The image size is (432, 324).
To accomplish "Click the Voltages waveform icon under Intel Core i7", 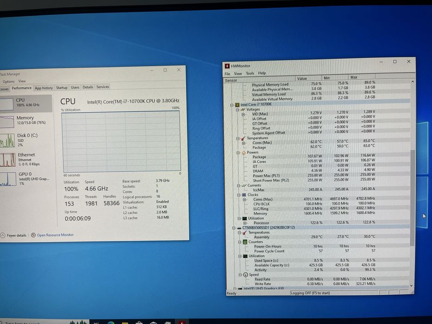I will point(243,110).
